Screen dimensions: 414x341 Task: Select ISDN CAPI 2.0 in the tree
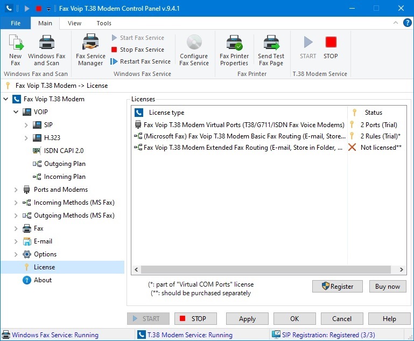64,151
